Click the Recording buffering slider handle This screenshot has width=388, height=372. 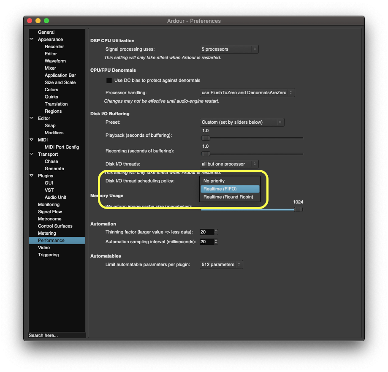pyautogui.click(x=206, y=154)
